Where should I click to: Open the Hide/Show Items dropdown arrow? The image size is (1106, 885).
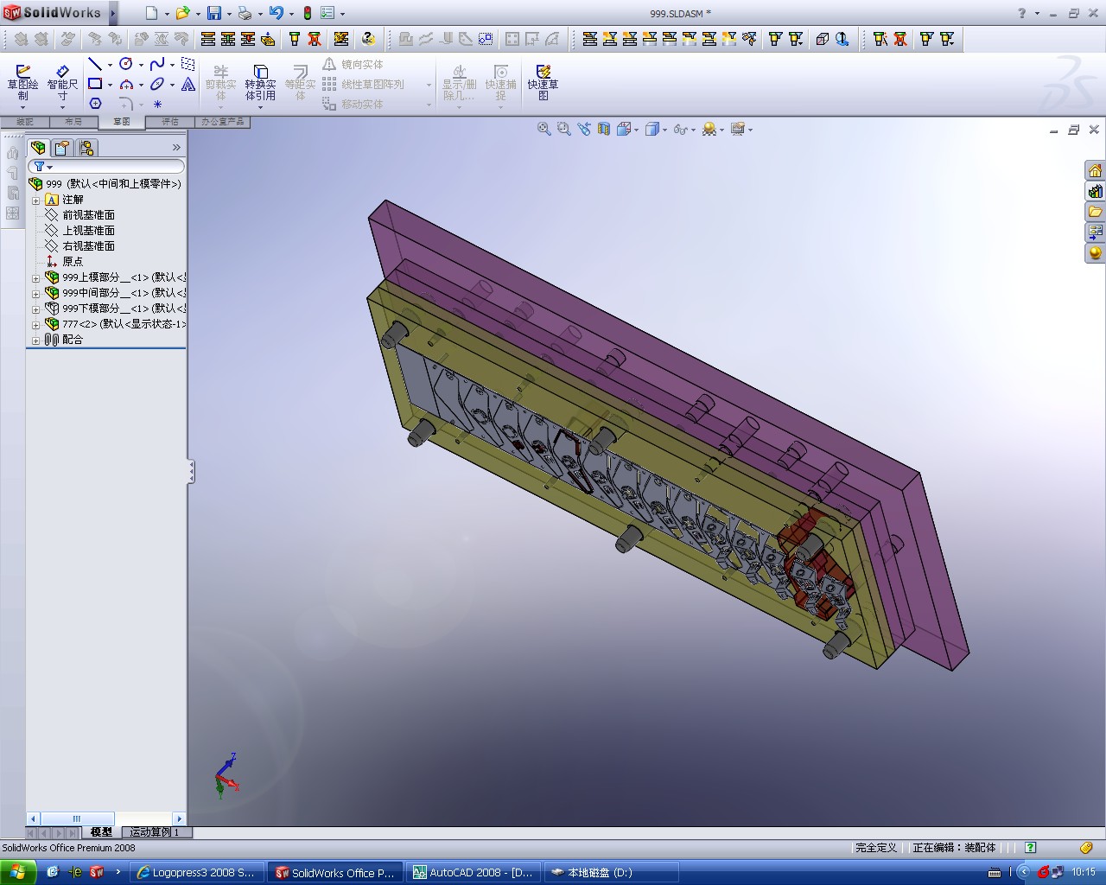[694, 130]
